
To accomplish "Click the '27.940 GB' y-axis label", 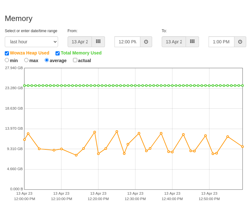I will [14, 68].
